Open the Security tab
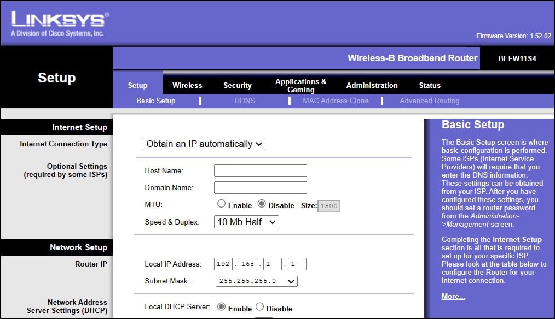Viewport: 555px width, 319px height. pos(238,85)
